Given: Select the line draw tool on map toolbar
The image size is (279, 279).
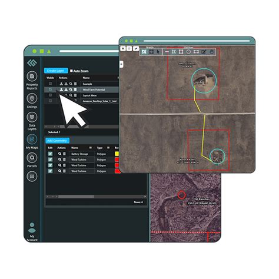Looking at the screenshot, I should click(167, 52).
